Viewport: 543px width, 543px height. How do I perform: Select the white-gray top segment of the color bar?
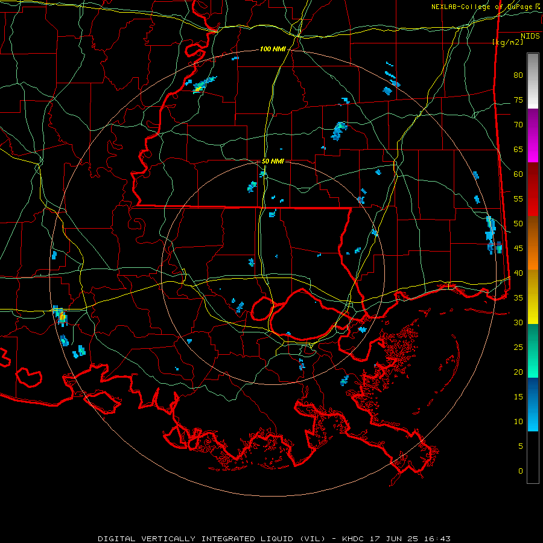533,81
